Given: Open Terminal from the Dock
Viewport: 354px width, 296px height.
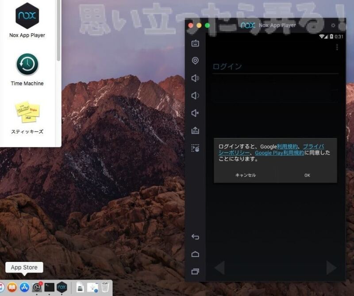Looking at the screenshot, I should point(49,287).
